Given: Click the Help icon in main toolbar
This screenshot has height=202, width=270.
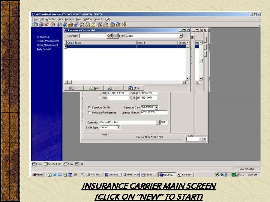Looking at the screenshot, I should 118,25.
